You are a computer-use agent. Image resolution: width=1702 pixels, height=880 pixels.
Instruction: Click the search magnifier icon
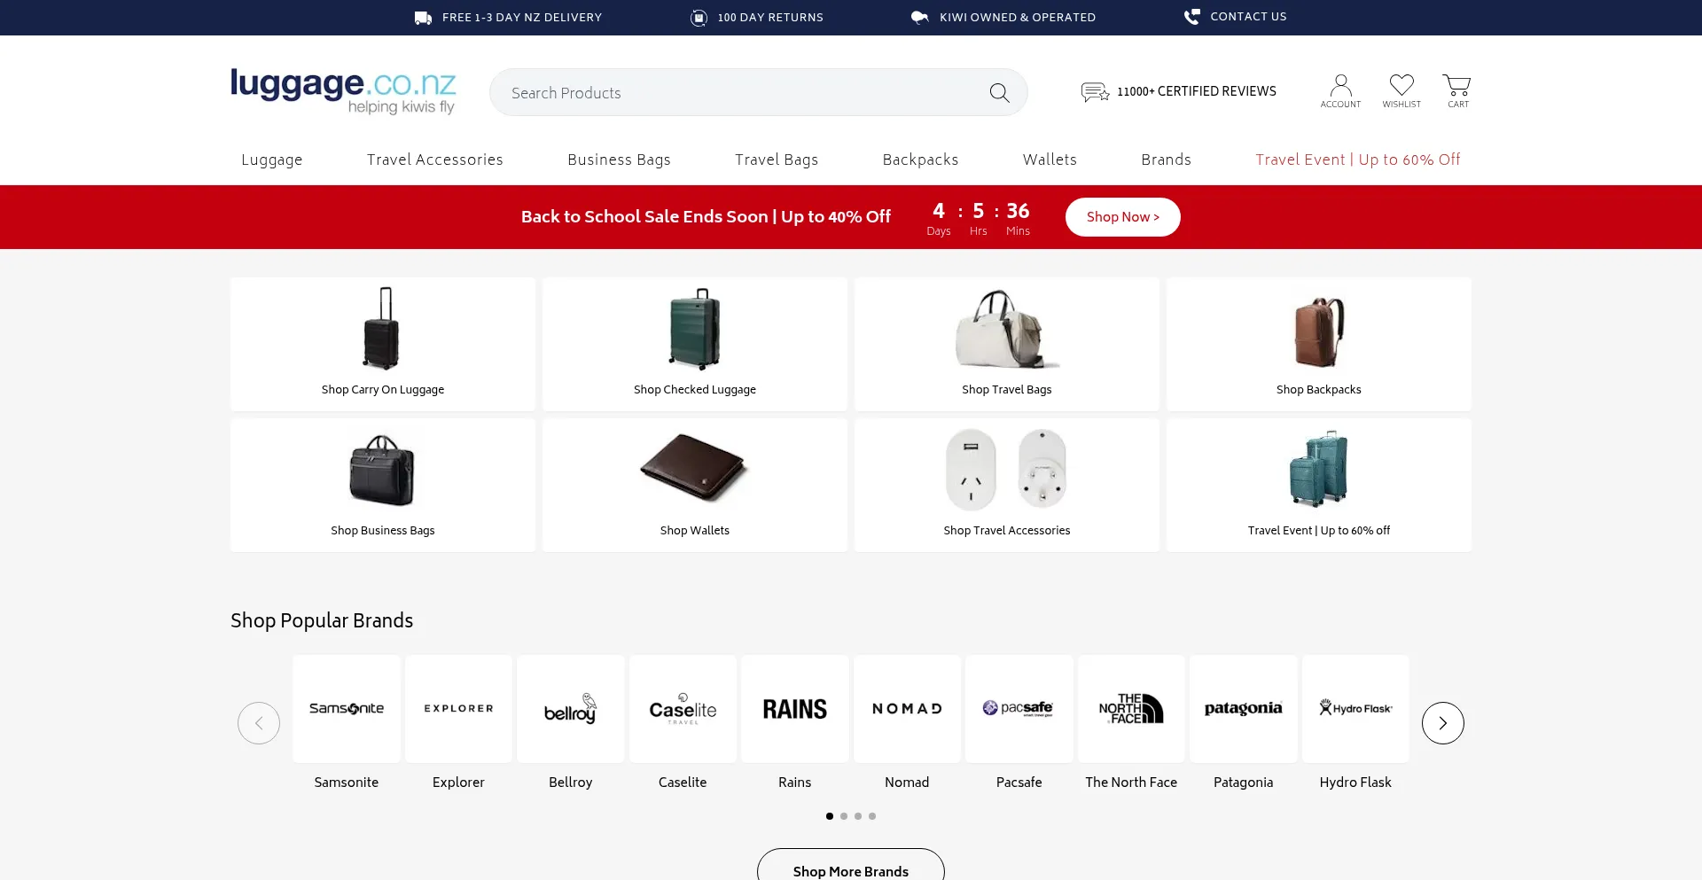pos(999,92)
